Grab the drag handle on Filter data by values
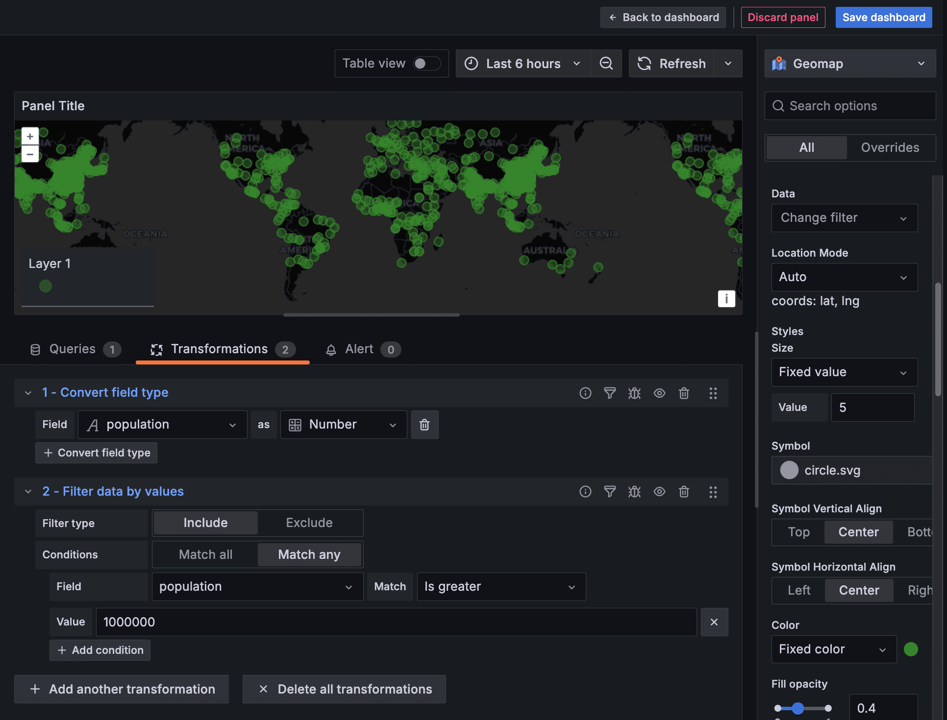Viewport: 947px width, 720px height. click(713, 491)
